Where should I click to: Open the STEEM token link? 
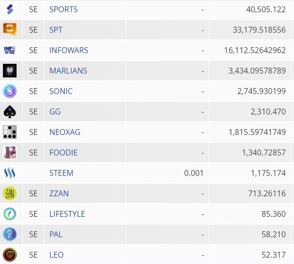pos(61,173)
